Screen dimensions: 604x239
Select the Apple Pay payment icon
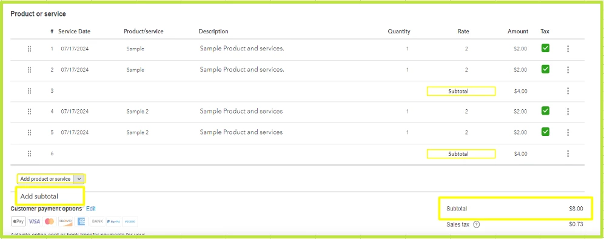18,221
